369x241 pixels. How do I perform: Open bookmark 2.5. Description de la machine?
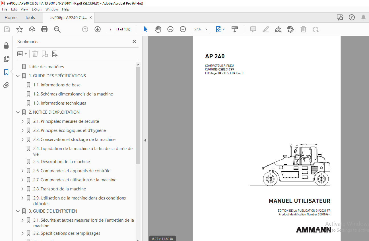[x=61, y=162]
